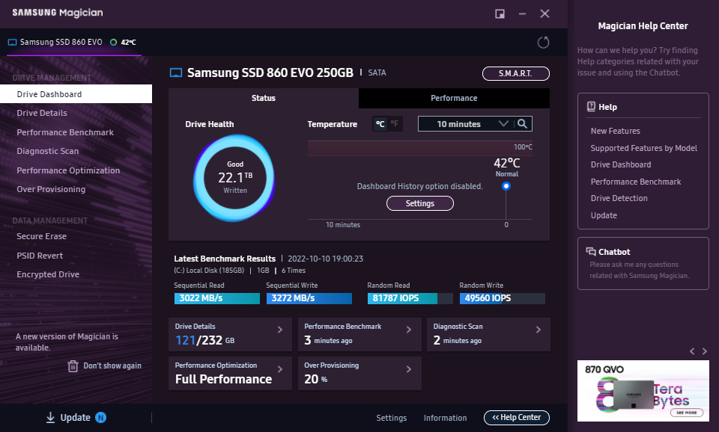Click the 870 QVO advertisement banner
This screenshot has height=432, width=719.
(x=643, y=391)
